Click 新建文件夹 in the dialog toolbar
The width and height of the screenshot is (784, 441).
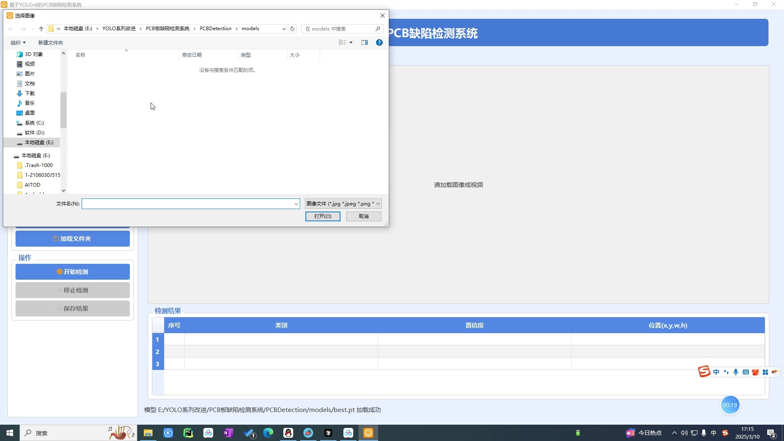50,42
